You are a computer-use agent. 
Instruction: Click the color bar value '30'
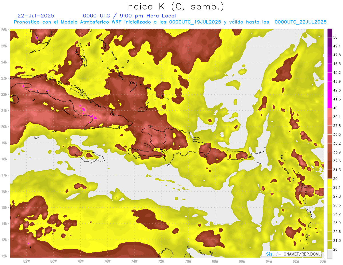[336, 179]
